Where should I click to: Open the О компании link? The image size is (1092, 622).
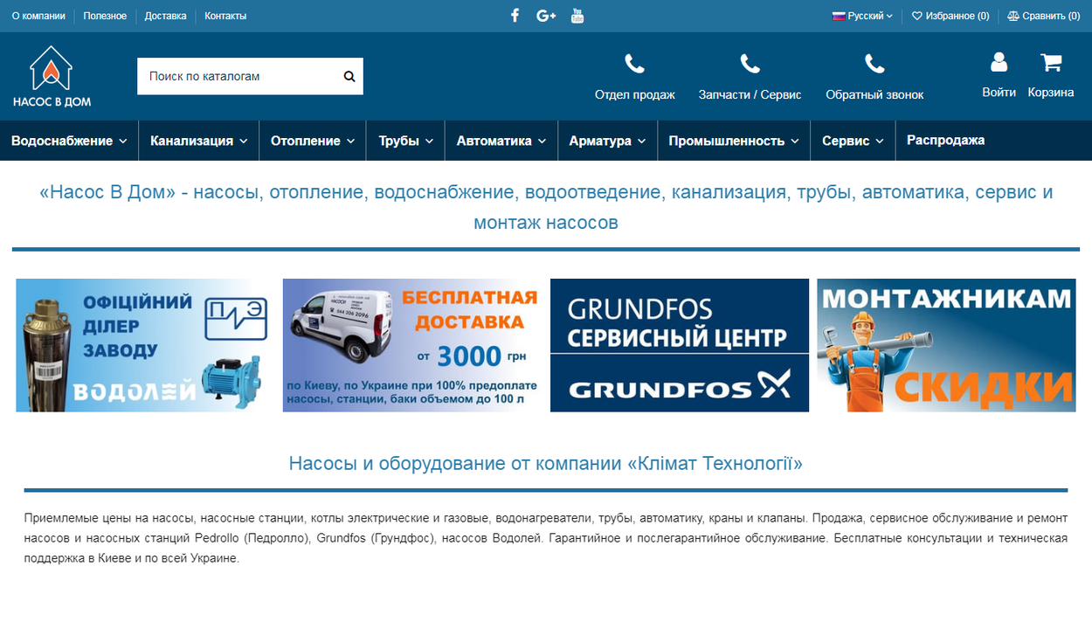coord(38,16)
